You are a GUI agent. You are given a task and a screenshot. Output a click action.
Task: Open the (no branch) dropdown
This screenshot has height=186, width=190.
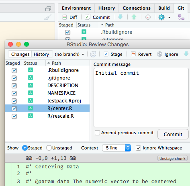pos(69,54)
